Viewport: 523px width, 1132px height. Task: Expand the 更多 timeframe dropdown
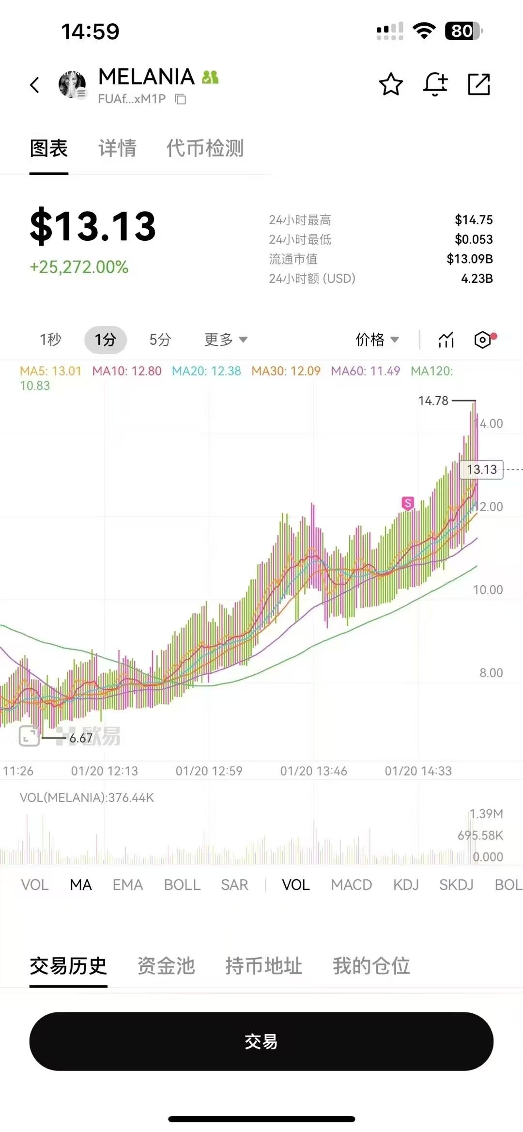(x=226, y=340)
